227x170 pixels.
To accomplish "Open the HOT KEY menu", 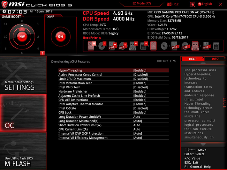I will [163, 61].
